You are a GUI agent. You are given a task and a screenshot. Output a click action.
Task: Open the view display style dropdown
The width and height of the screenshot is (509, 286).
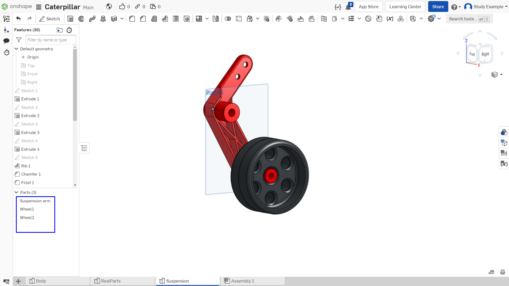(x=497, y=75)
